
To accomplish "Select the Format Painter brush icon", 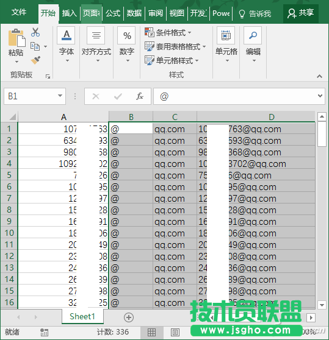I will click(x=35, y=60).
